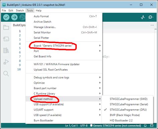Minimize the Arduino IDE window
This screenshot has width=158, height=129.
[131, 5]
